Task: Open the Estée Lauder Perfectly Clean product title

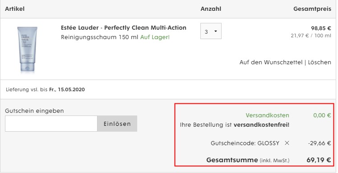Action: click(124, 28)
